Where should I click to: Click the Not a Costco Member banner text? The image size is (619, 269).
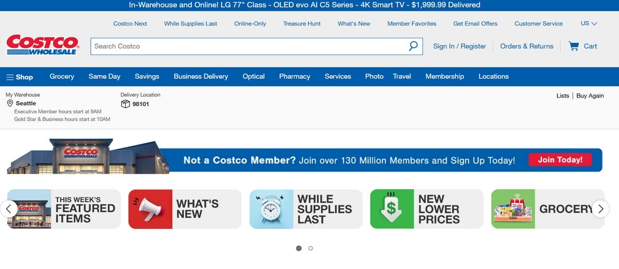tap(349, 160)
